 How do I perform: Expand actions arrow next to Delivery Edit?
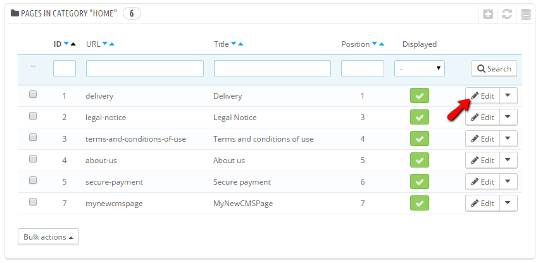509,96
